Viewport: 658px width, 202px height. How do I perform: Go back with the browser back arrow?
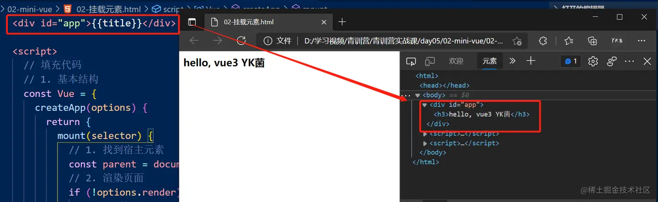pyautogui.click(x=194, y=41)
